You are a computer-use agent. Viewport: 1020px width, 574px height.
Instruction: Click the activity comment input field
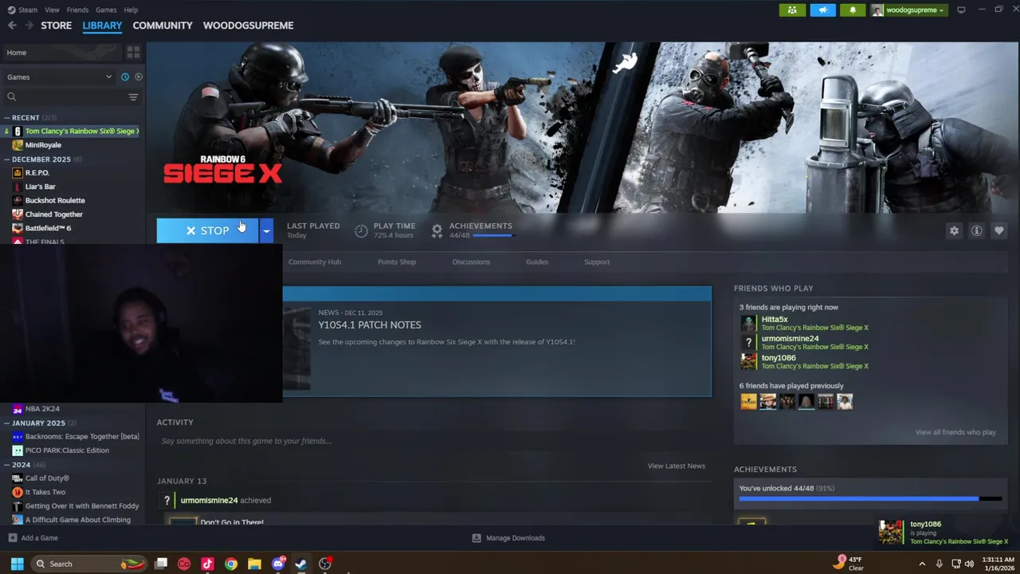pyautogui.click(x=434, y=441)
